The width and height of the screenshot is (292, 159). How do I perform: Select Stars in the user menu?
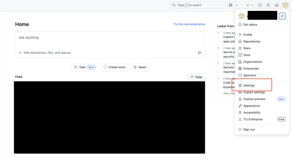[262, 48]
